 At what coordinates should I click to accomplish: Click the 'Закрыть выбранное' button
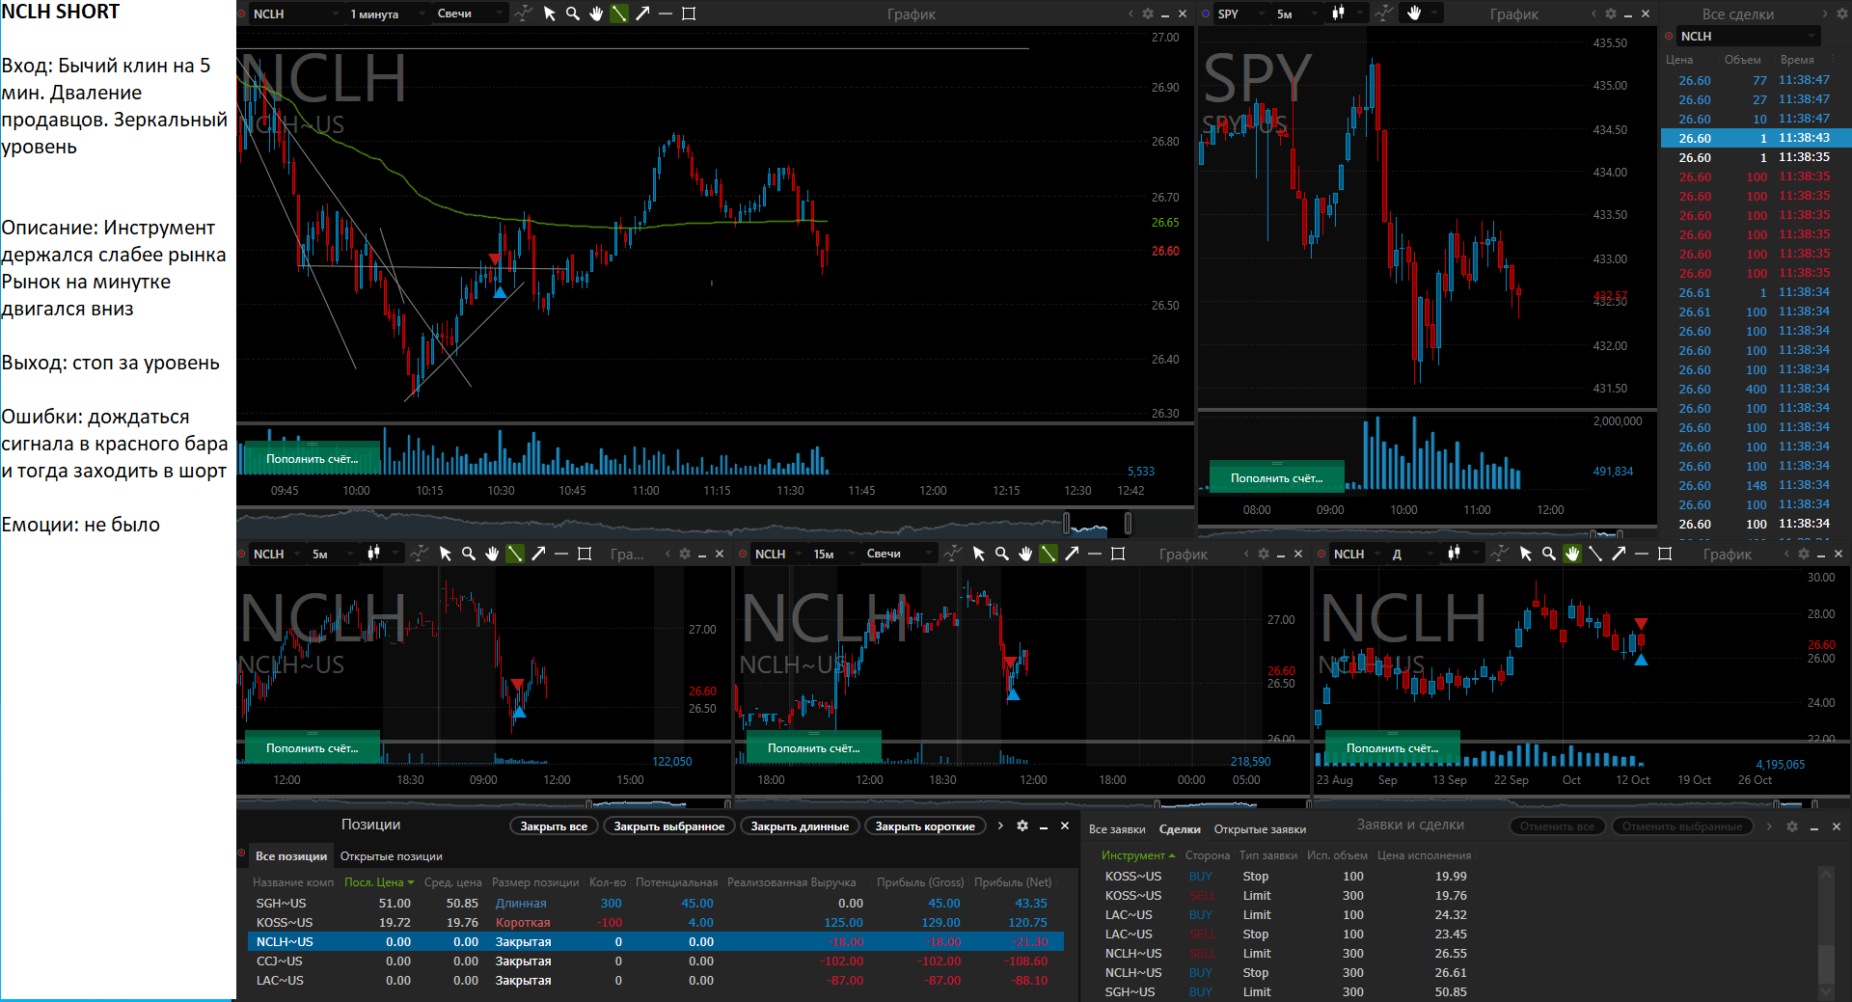tap(669, 826)
